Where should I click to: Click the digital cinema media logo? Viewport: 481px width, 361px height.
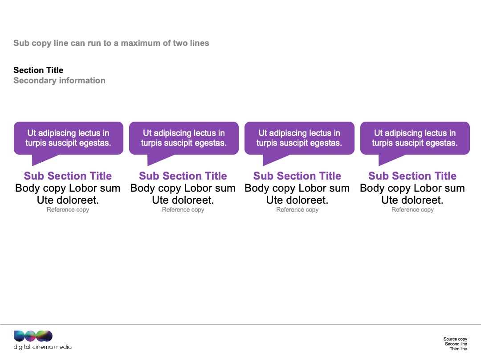tap(43, 340)
